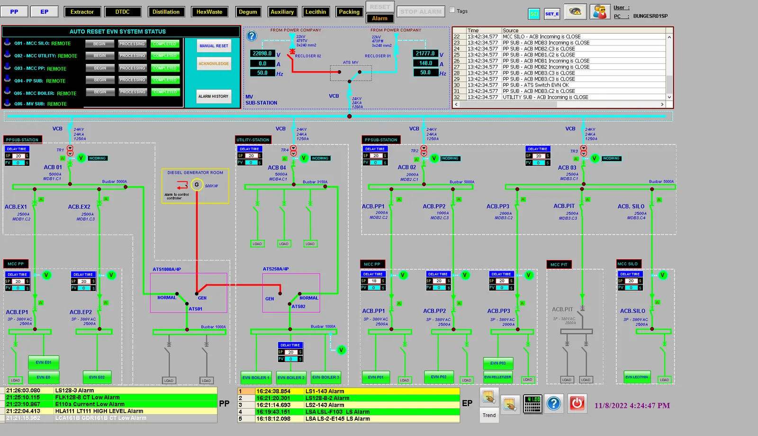Click the blue help icon in bottom toolbar
The image size is (758, 436).
(554, 404)
